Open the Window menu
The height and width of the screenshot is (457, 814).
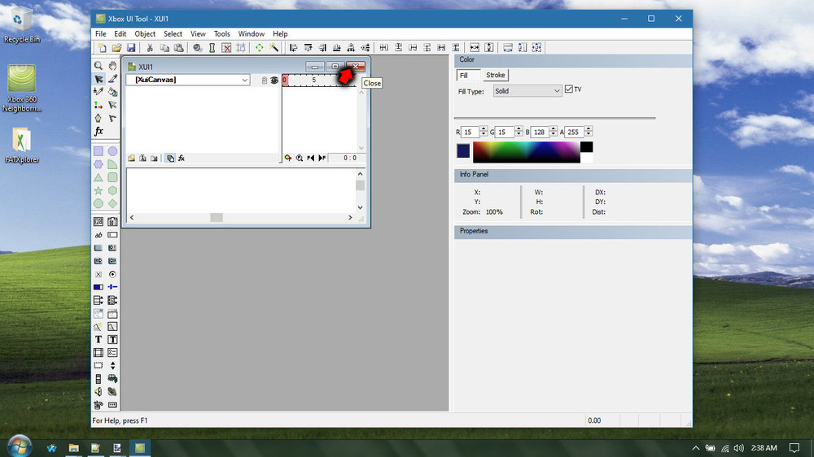[252, 33]
